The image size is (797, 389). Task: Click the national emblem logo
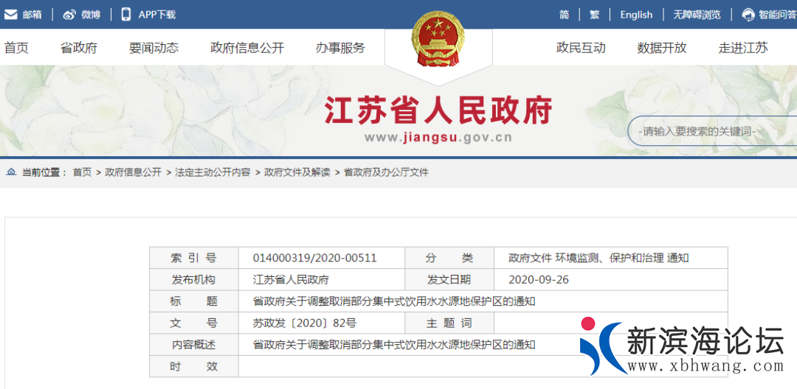point(438,38)
